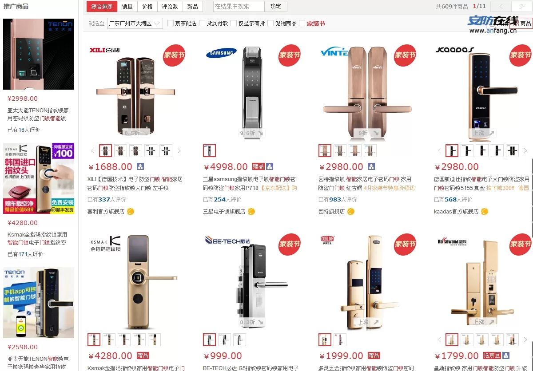The width and height of the screenshot is (533, 371).
Task: Sort results by 销量
Action: point(127,6)
